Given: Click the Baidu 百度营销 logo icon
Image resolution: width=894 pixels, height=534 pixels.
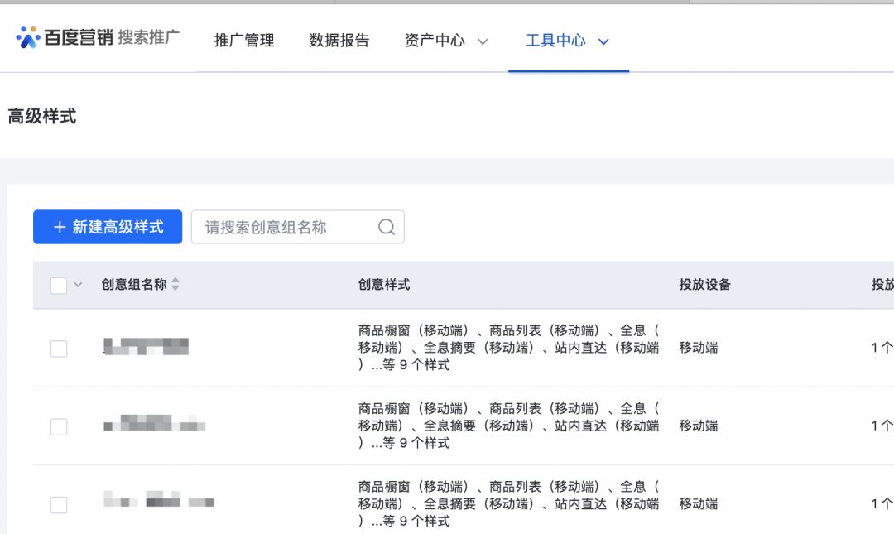Looking at the screenshot, I should (x=26, y=36).
